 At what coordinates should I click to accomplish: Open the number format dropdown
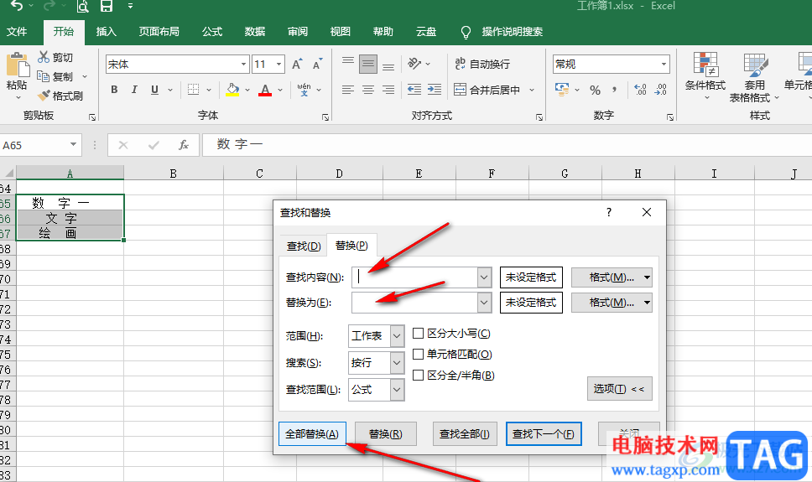point(664,65)
